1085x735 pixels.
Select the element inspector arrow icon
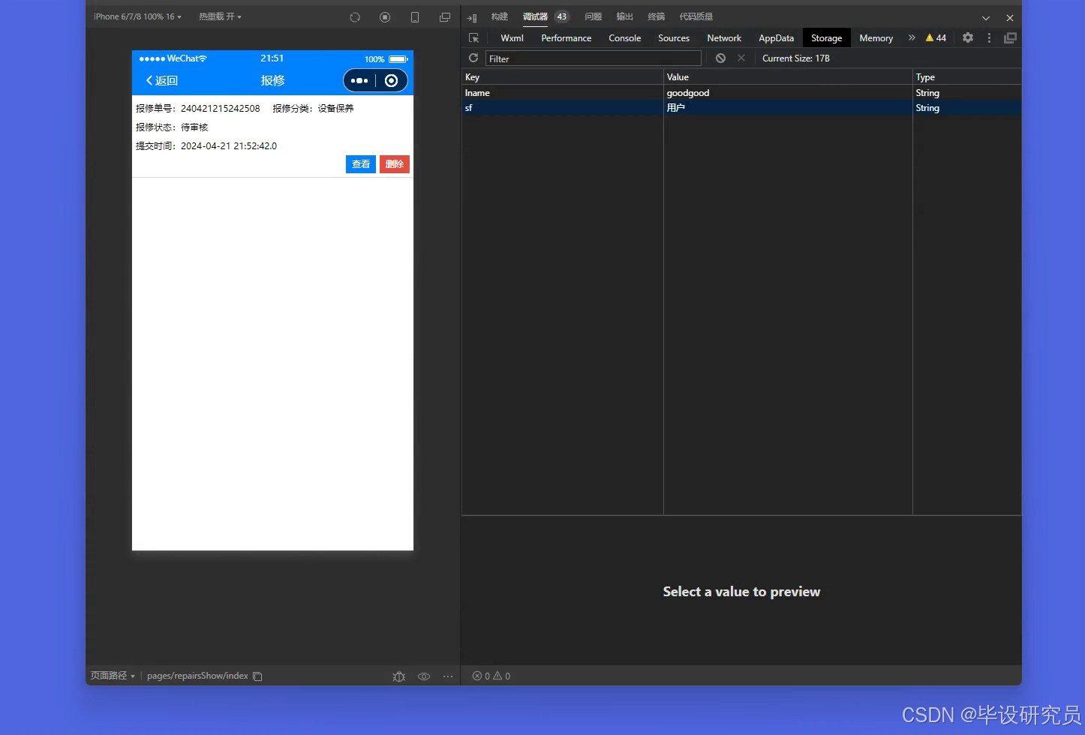tap(473, 37)
